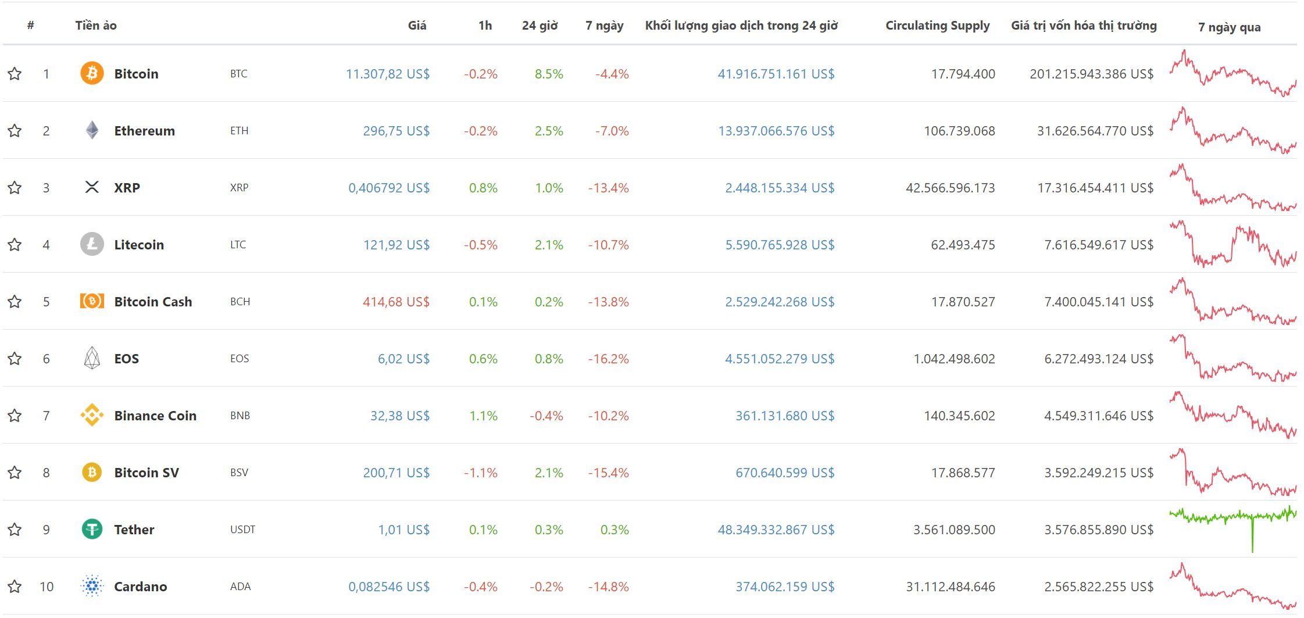Open the Ethereum coin name link
Image resolution: width=1304 pixels, height=618 pixels.
[144, 131]
